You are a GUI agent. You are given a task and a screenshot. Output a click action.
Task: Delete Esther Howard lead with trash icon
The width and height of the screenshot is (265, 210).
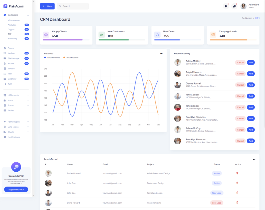[237, 173]
